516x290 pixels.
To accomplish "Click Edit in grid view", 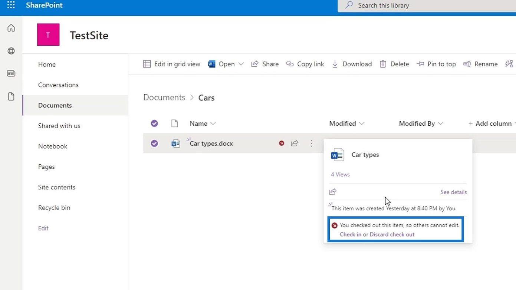I will click(172, 64).
